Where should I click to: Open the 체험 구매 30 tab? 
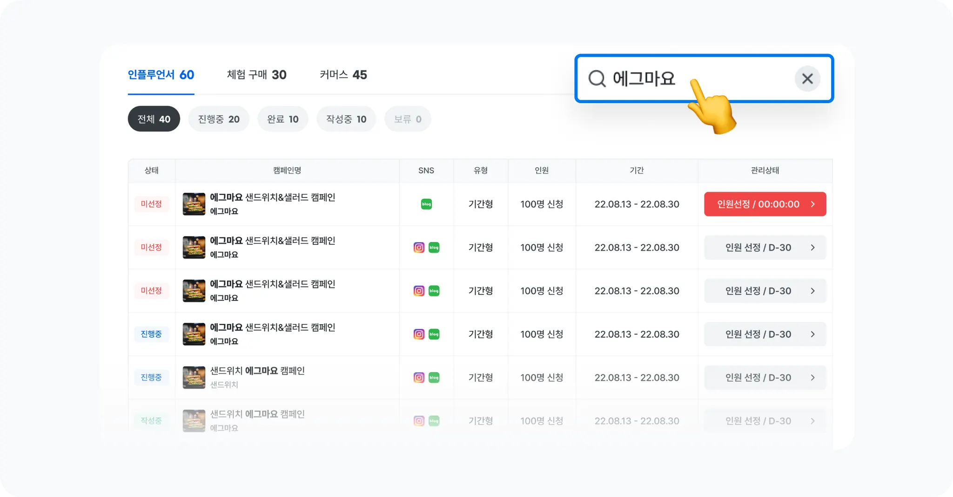tap(256, 75)
